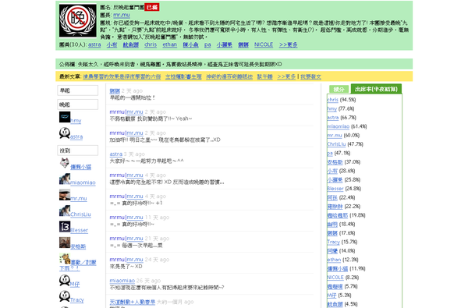Open M仔 (5.3%) in the attendance list
The width and height of the screenshot is (468, 308).
tap(331, 296)
